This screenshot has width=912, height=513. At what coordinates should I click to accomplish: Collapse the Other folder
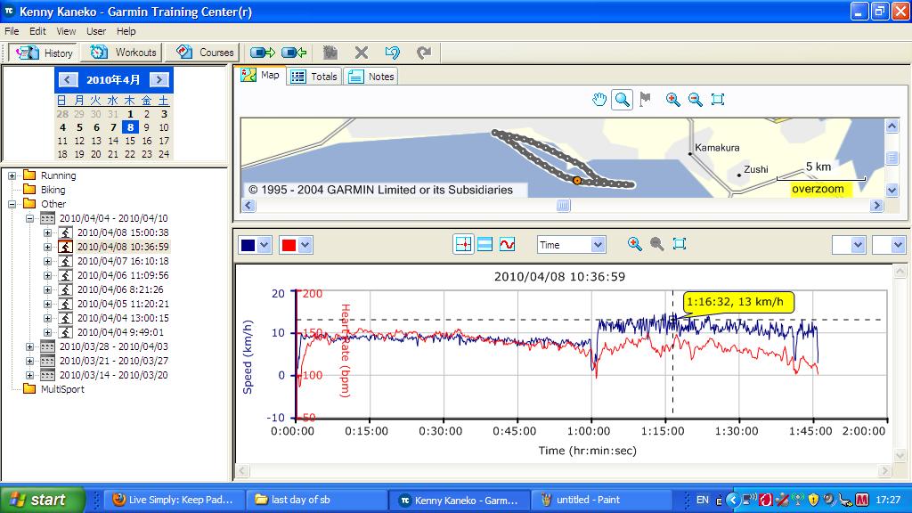pyautogui.click(x=12, y=204)
